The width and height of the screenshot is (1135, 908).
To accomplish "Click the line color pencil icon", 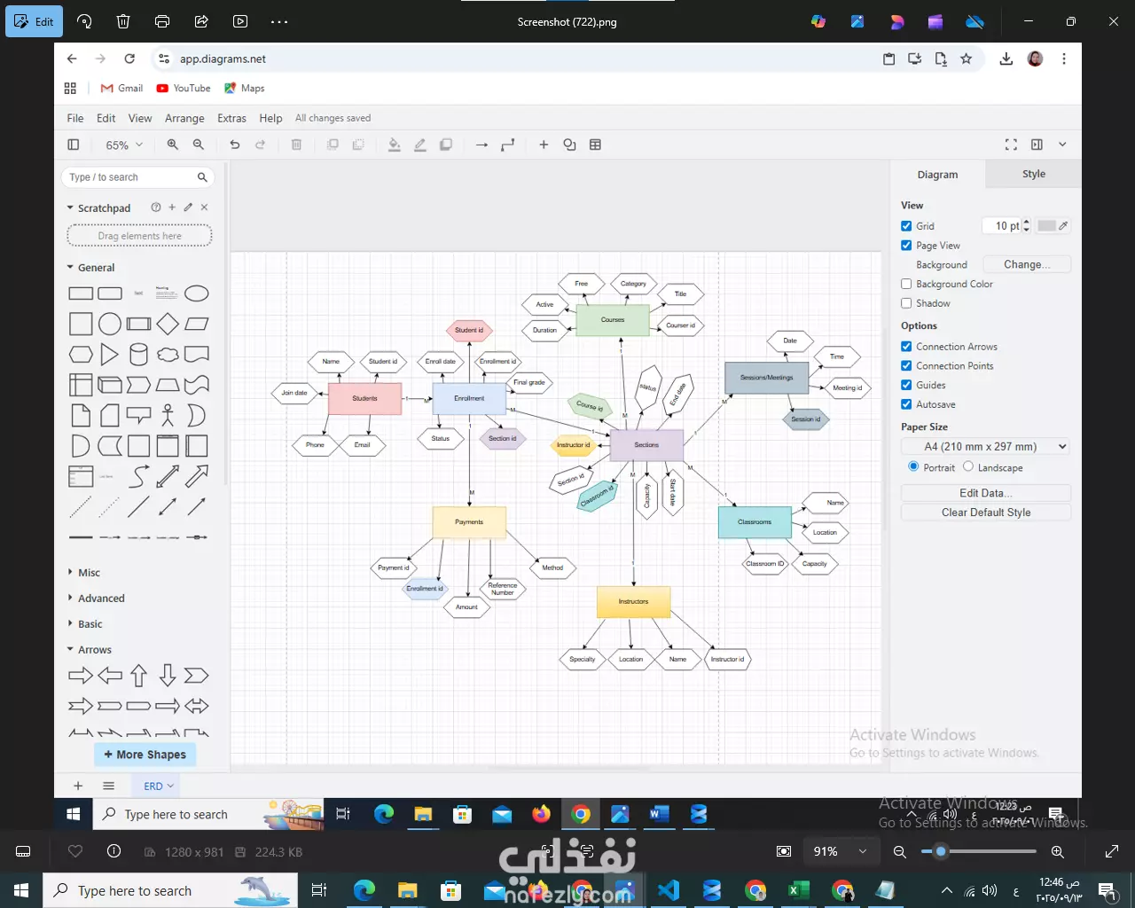I will (x=420, y=145).
